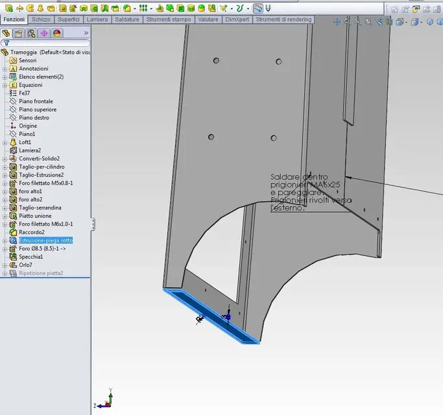The image size is (443, 415).
Task: Select the Swept Boss/Base tool
Action: (30, 8)
